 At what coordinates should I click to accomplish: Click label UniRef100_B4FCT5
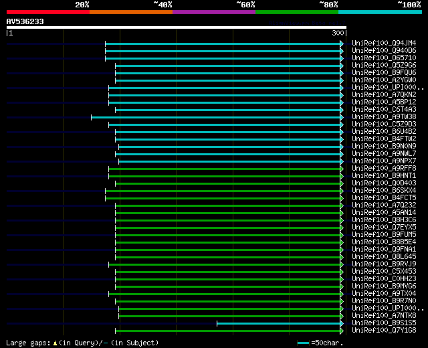[384, 198]
